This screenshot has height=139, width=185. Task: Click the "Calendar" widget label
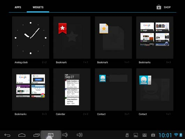[x=60, y=114]
